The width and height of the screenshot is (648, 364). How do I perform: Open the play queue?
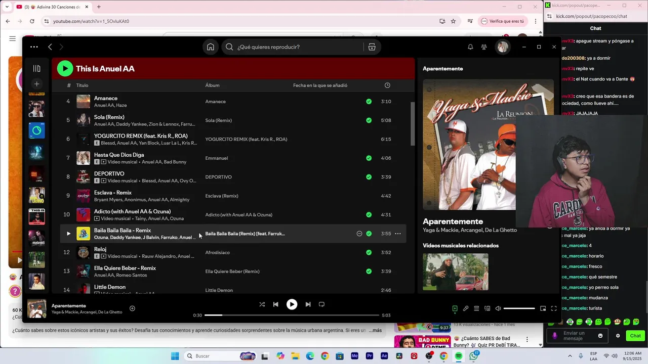pyautogui.click(x=476, y=308)
